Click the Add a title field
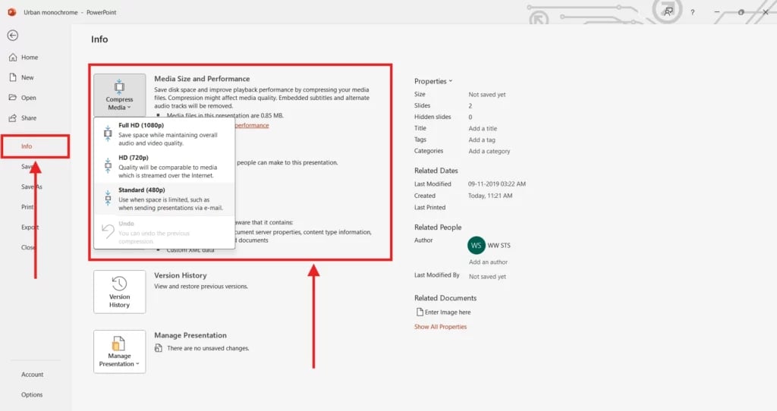 [x=483, y=129]
